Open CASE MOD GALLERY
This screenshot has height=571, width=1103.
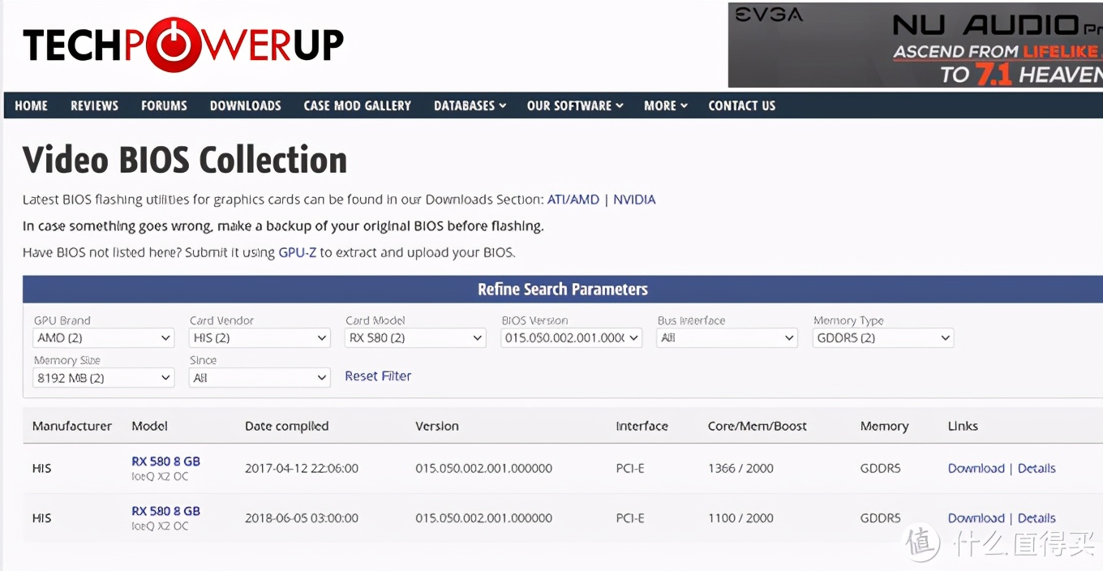click(x=357, y=105)
